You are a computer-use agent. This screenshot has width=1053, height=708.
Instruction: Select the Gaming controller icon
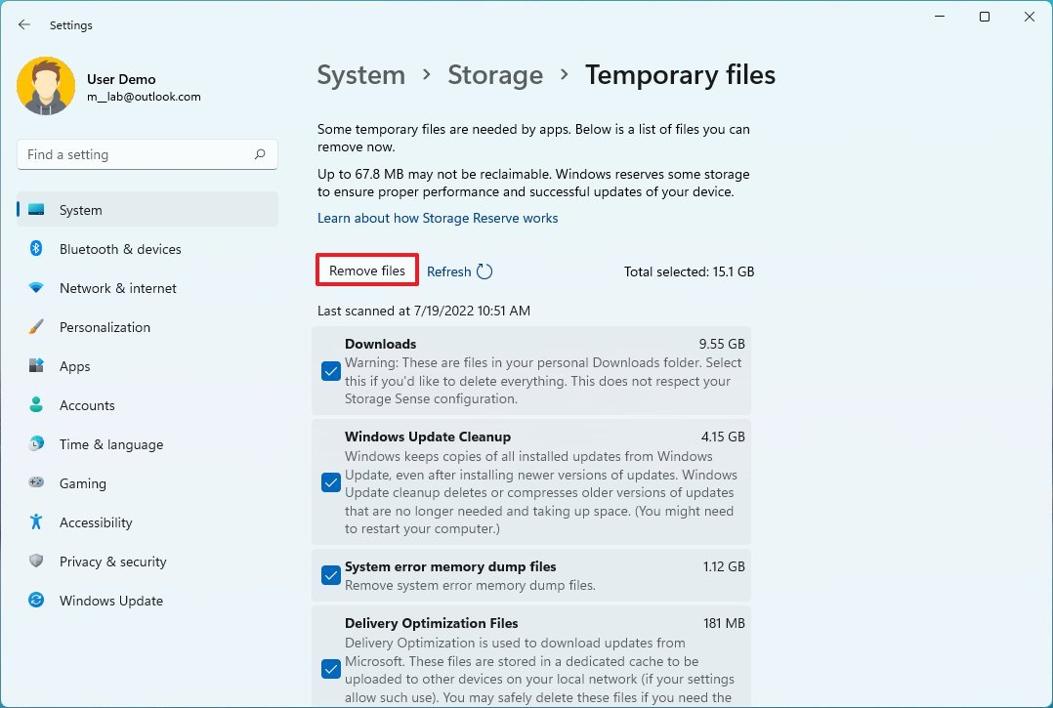tap(36, 483)
